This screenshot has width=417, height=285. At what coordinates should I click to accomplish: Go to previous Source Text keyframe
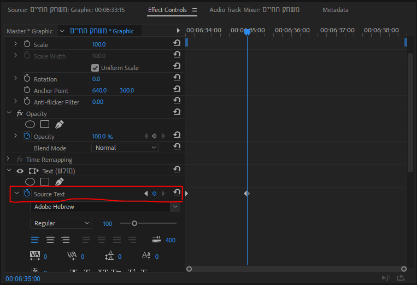[x=146, y=194]
